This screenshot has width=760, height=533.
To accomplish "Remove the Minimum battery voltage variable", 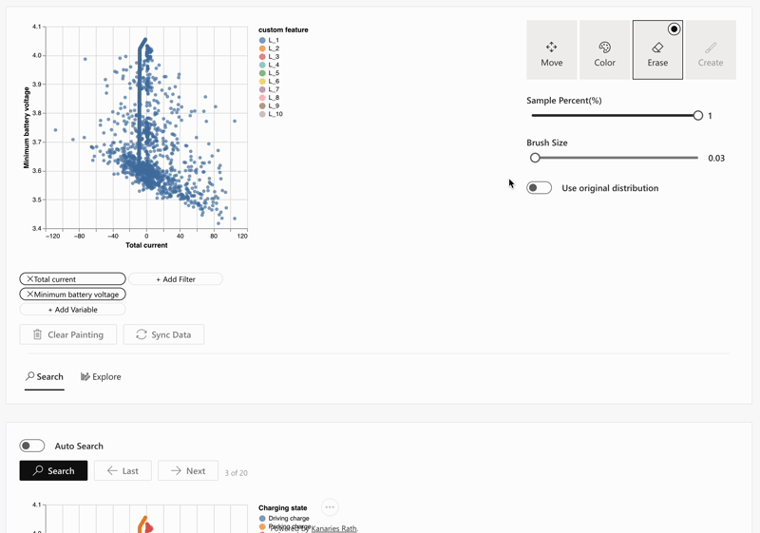I will pos(29,295).
